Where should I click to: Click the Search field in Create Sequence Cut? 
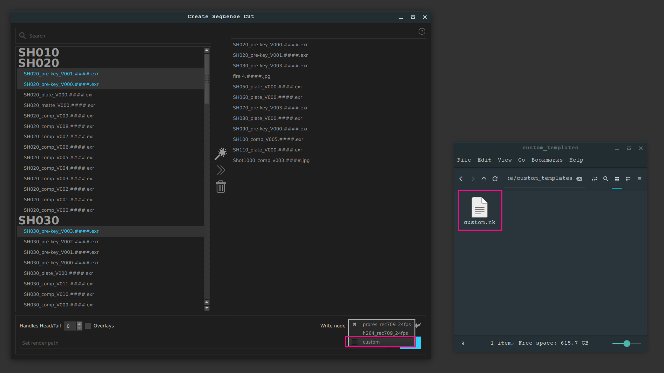click(113, 36)
